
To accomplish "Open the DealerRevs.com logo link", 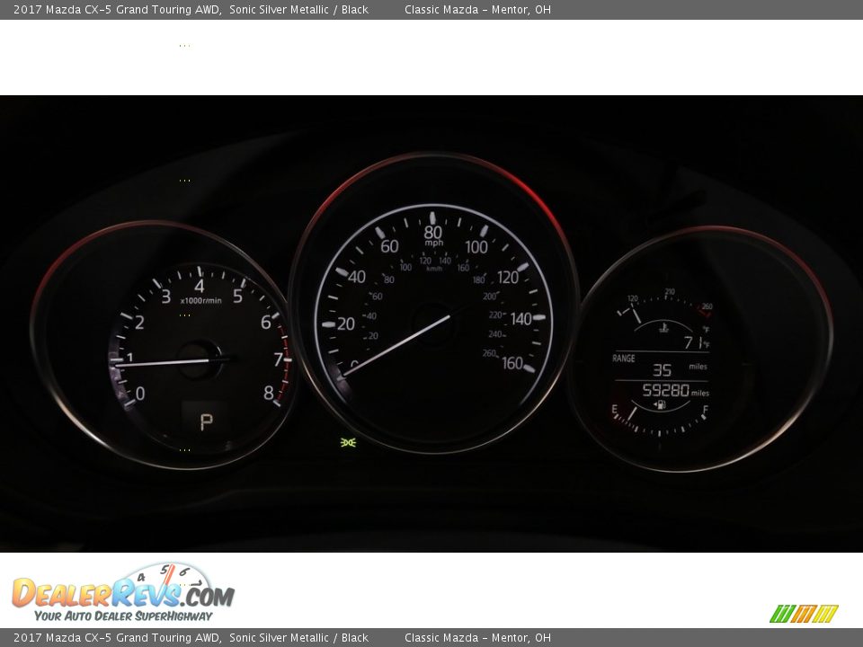I will (122, 593).
